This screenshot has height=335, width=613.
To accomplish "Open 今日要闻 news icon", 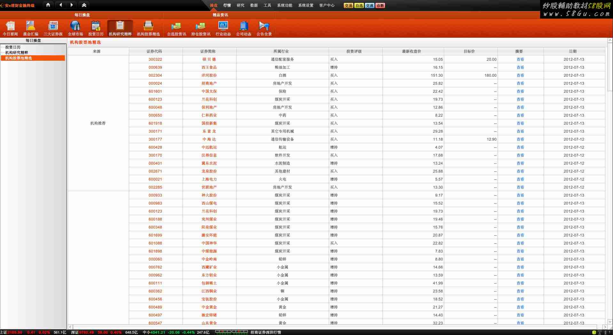I will [x=10, y=28].
